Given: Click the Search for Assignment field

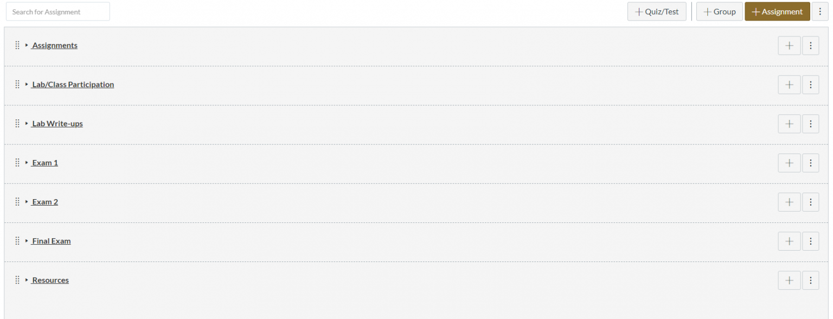Looking at the screenshot, I should click(58, 11).
